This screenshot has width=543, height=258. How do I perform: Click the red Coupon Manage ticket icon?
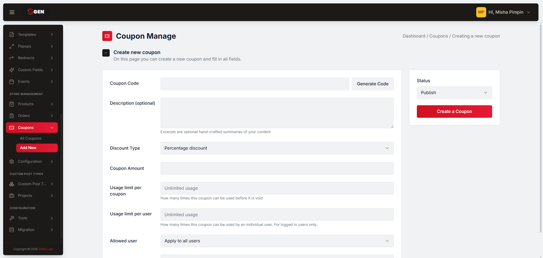[107, 36]
